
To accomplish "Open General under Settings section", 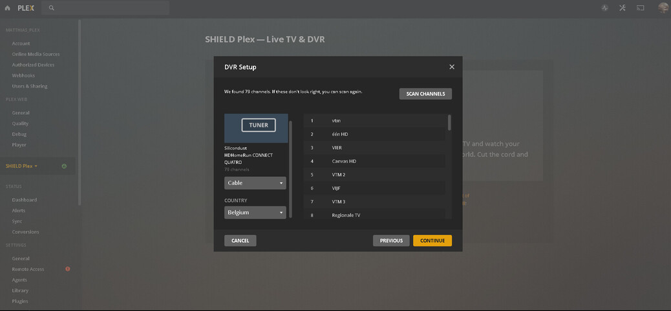I will pos(21,259).
